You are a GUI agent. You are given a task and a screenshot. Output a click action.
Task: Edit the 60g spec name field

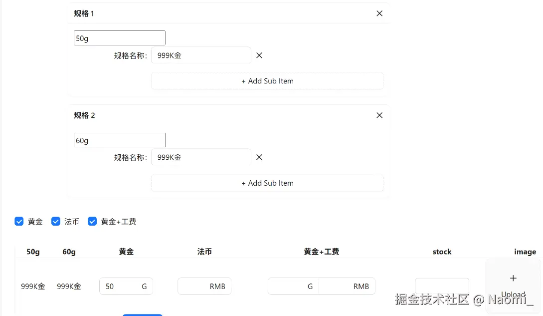(x=120, y=140)
